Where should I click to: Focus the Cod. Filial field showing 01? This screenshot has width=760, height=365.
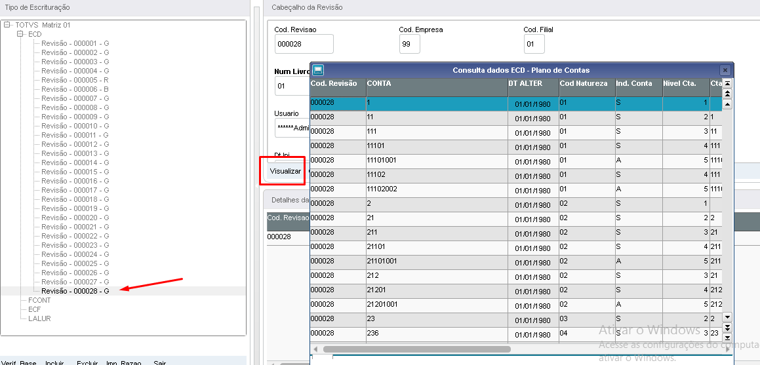coord(534,44)
